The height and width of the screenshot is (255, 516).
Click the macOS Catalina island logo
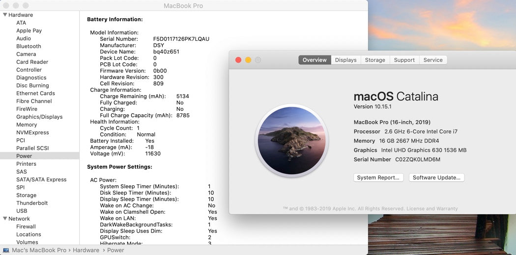pyautogui.click(x=291, y=140)
